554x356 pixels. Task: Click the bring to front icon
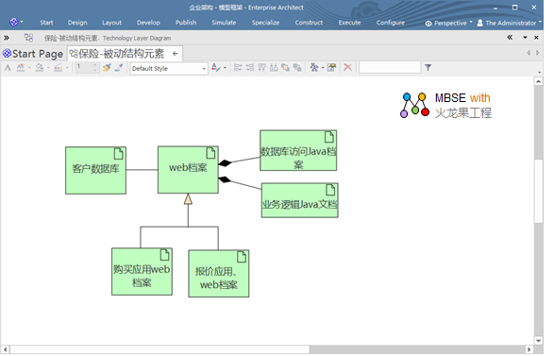[285, 68]
